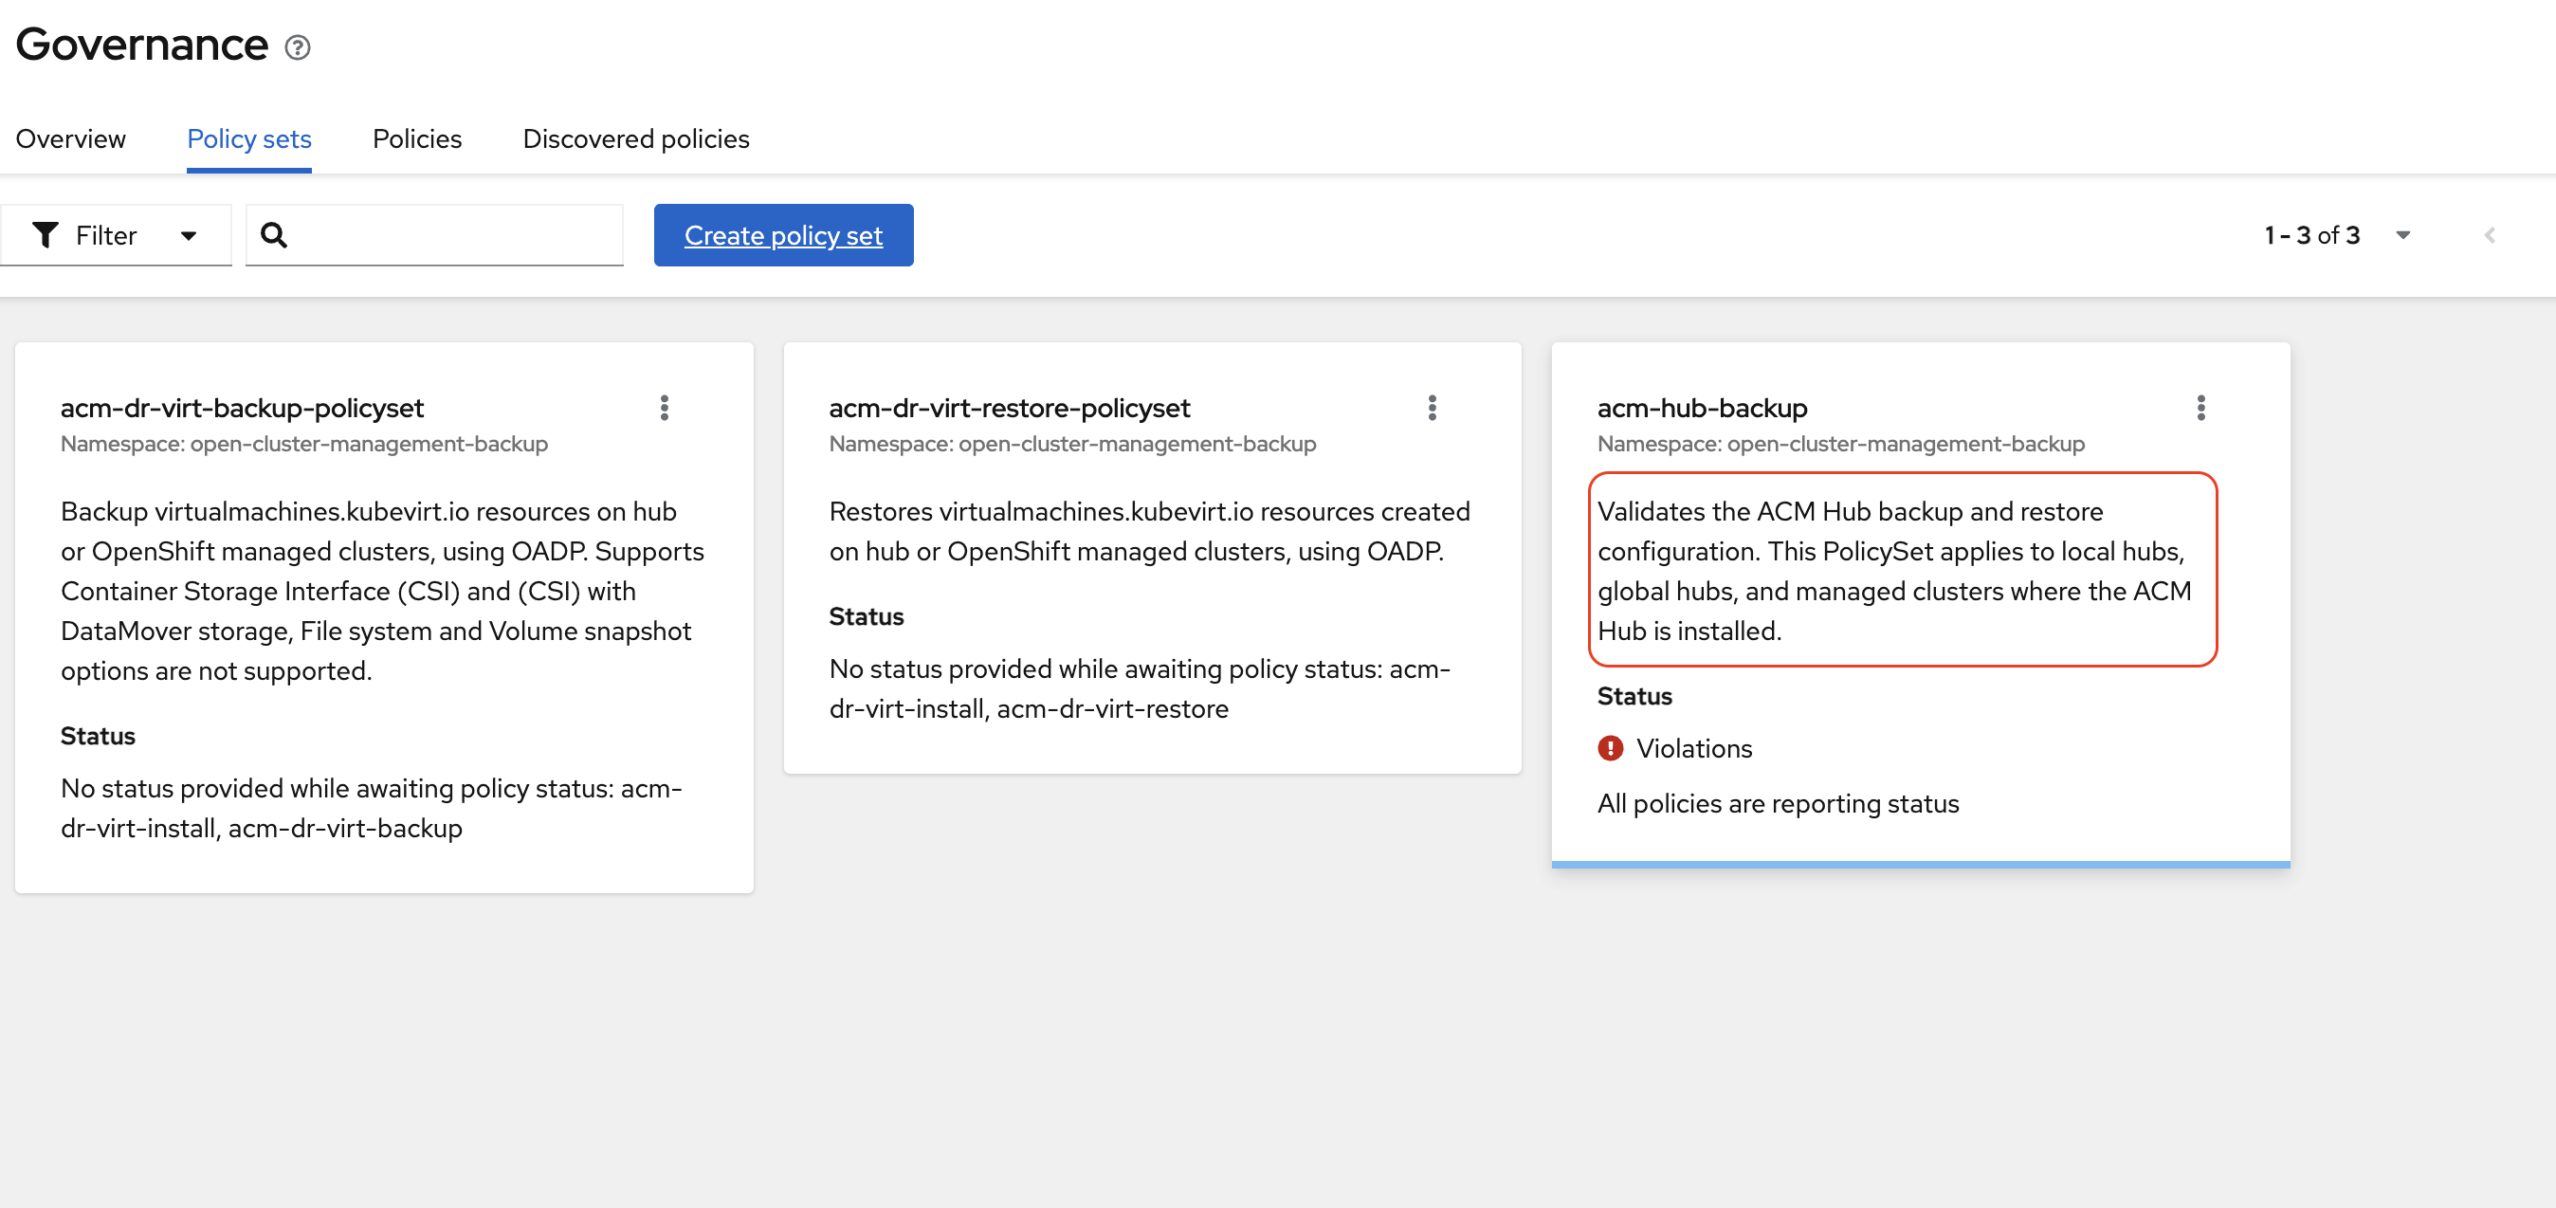2556x1208 pixels.
Task: Open kebab menu for acm-dr-virt-backup-policyset
Action: pos(664,408)
